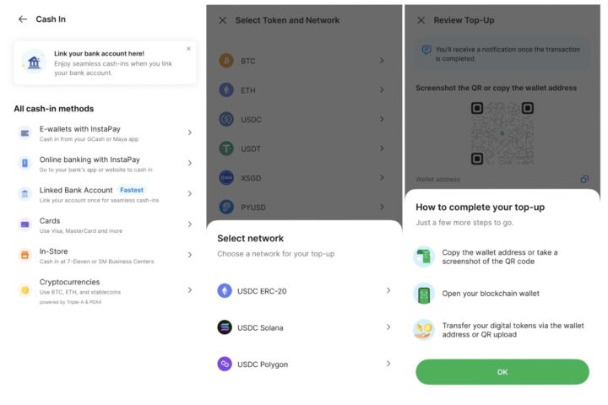Open the USDC ERC-20 chevron
The width and height of the screenshot is (608, 405).
tap(388, 290)
